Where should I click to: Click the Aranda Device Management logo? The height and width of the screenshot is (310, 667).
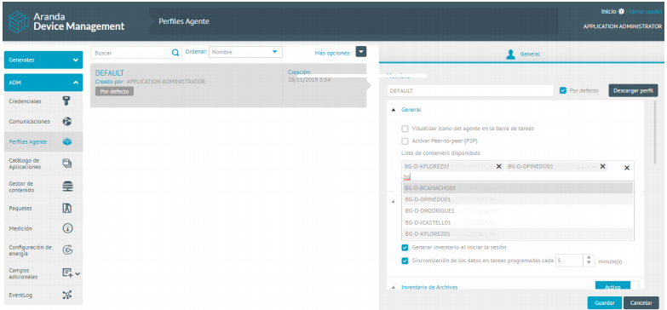point(67,21)
